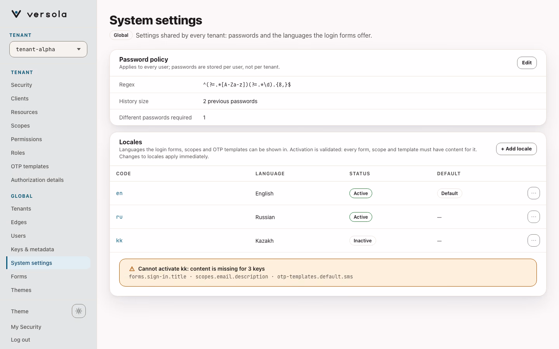Click the Global tag under the title

(121, 35)
